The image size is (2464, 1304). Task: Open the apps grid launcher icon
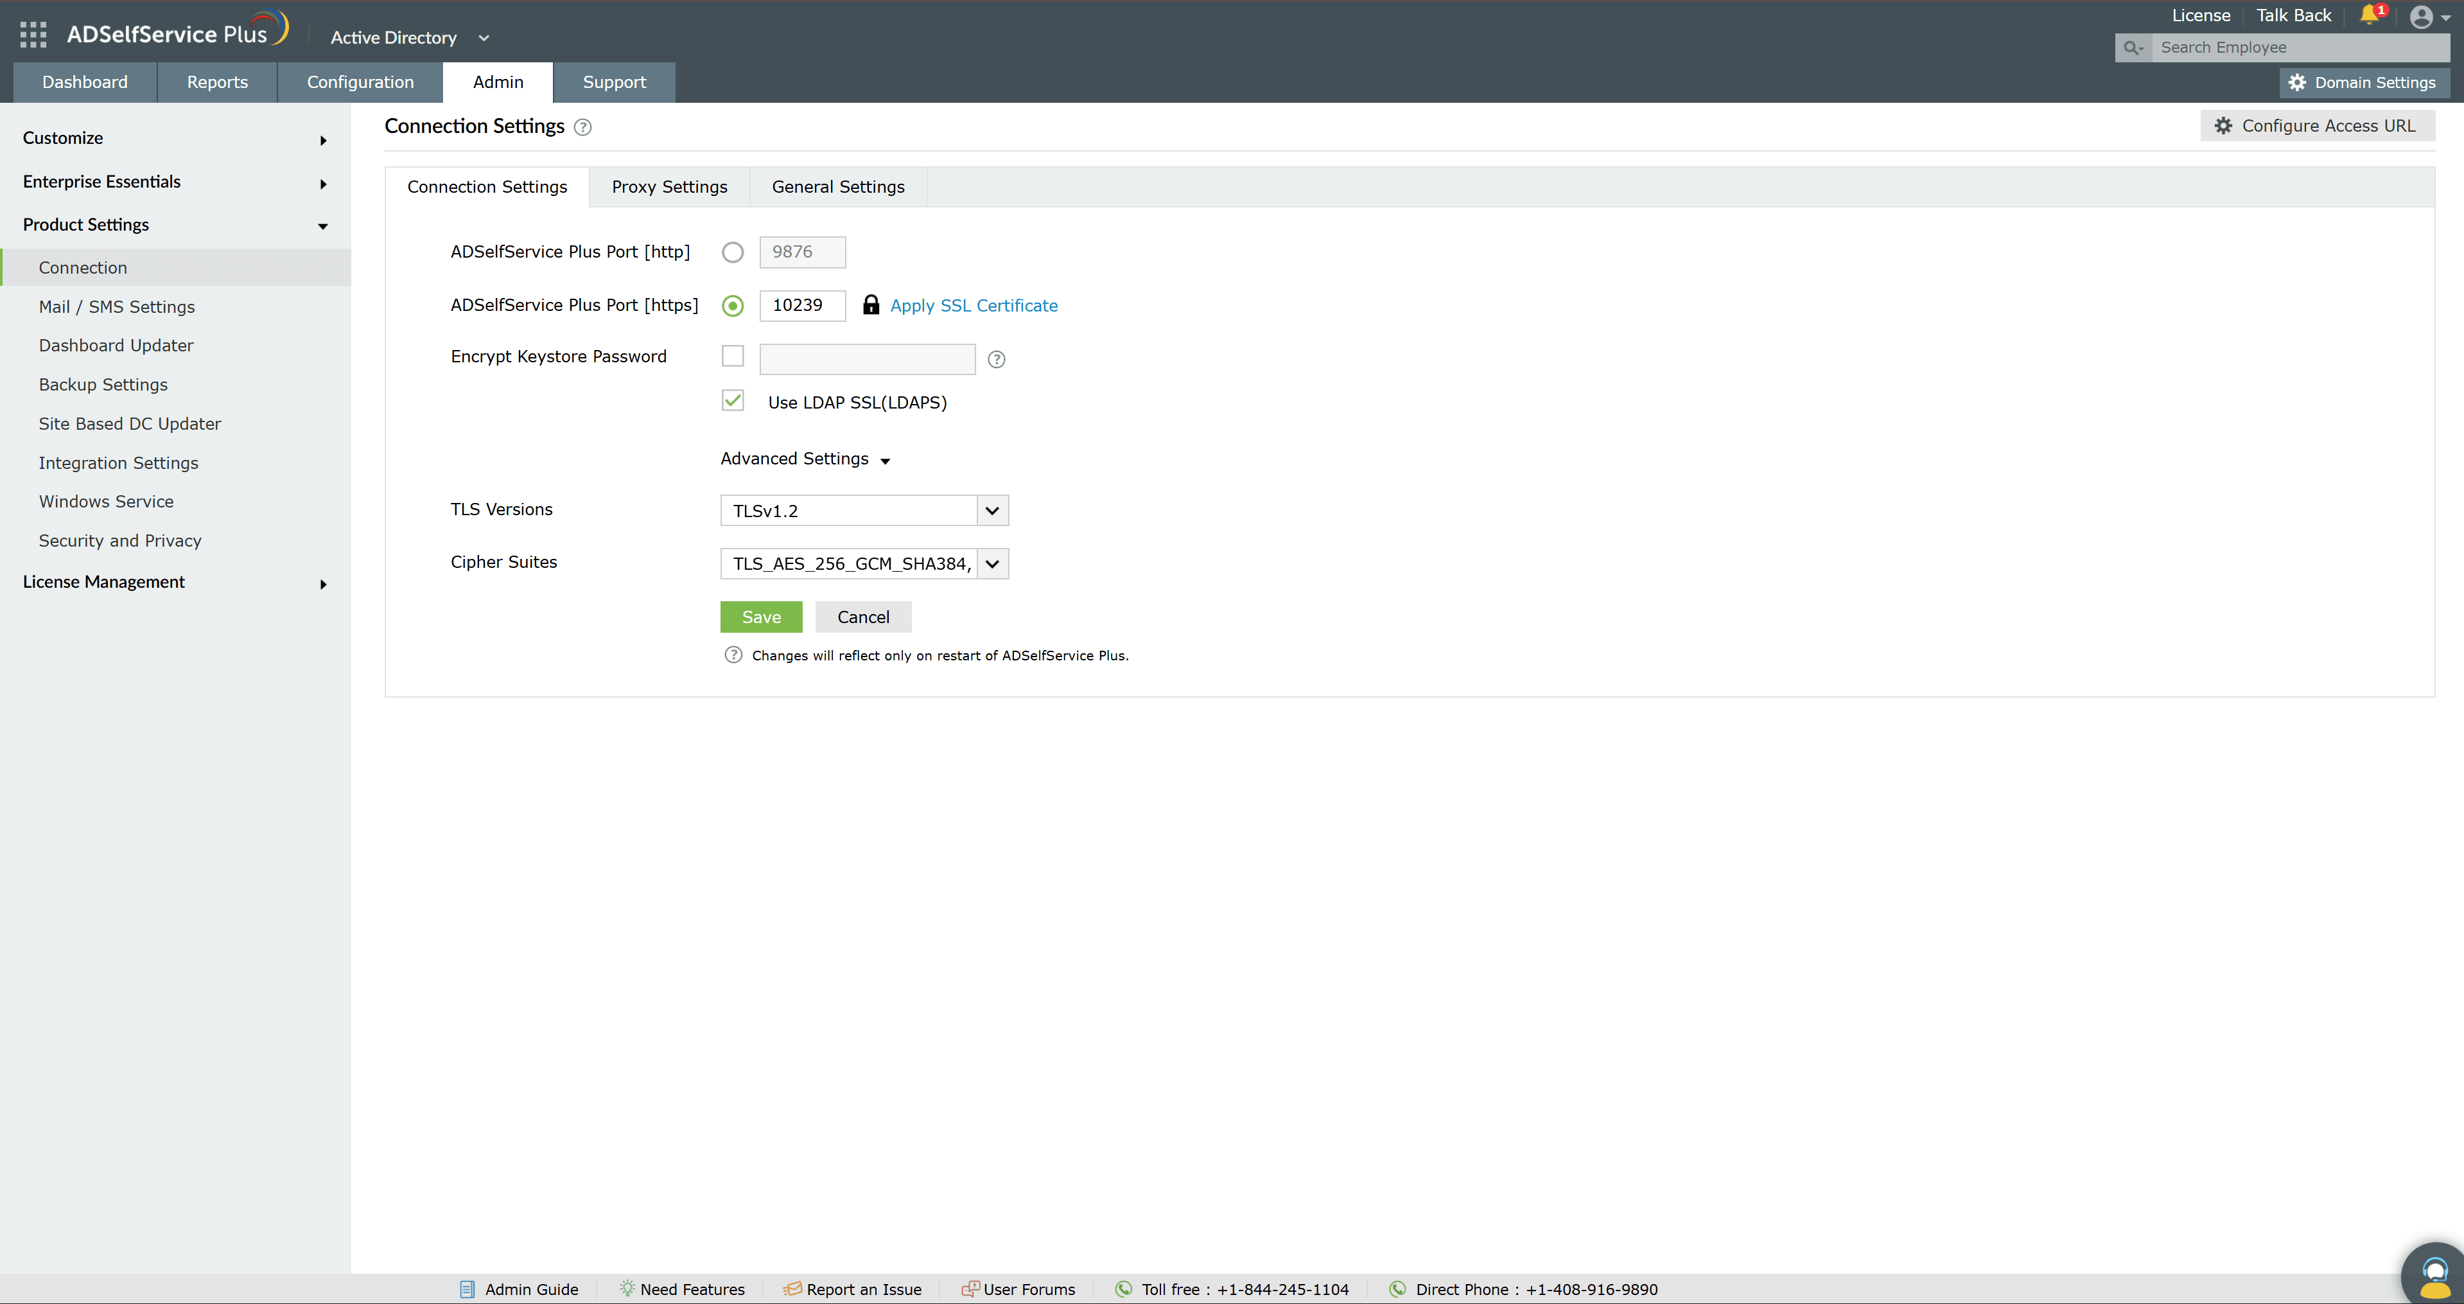(x=33, y=35)
